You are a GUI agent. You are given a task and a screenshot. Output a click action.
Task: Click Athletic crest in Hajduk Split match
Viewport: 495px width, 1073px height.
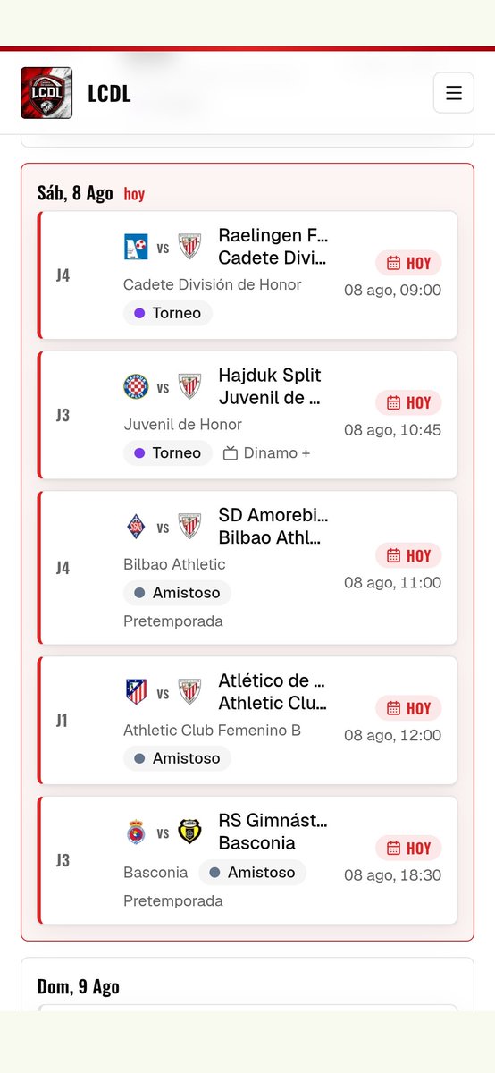pos(189,386)
